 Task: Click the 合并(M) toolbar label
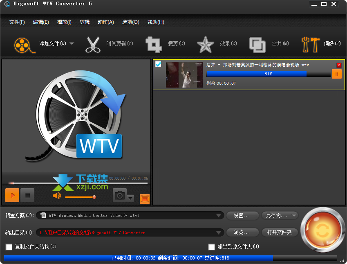(x=280, y=43)
